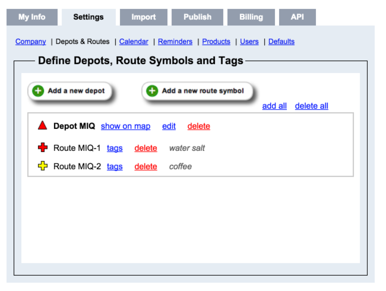The height and width of the screenshot is (291, 386).
Task: Delete Route MIQ-2
Action: click(x=145, y=167)
